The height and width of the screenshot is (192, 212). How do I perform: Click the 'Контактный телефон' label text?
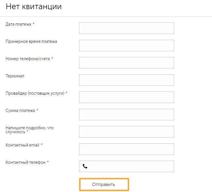click(x=26, y=162)
